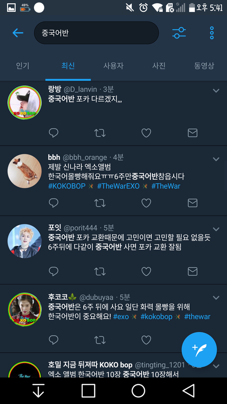The width and height of the screenshot is (227, 404).
Task: Like the @dubuyaa tweet
Action: coord(146,340)
